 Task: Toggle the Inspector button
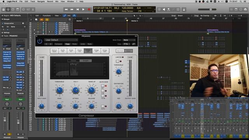(8, 9)
